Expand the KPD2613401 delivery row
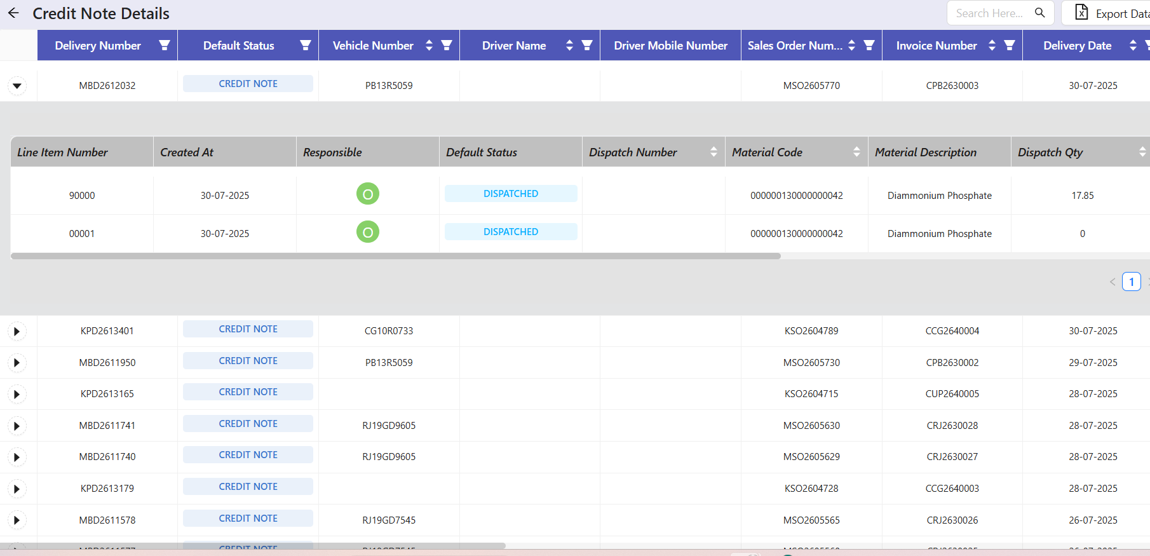The image size is (1150, 556). [x=17, y=331]
